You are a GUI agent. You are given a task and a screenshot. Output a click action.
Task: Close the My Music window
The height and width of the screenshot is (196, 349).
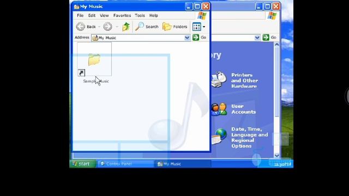tap(206, 7)
